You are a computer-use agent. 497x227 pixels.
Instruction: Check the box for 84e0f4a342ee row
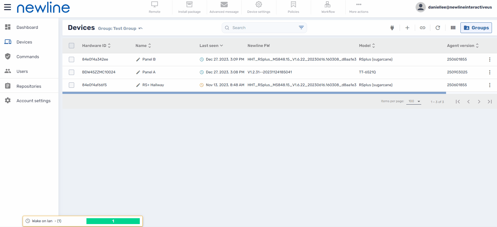point(71,59)
